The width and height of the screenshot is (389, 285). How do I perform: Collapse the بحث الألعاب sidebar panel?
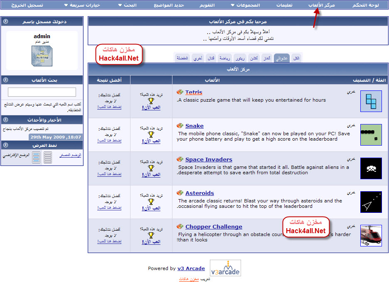[x=5, y=80]
